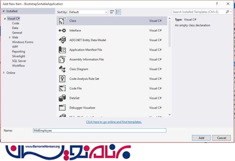Choose the Class Diagram template icon
Screen dimensions: 235x161
pos(62,69)
